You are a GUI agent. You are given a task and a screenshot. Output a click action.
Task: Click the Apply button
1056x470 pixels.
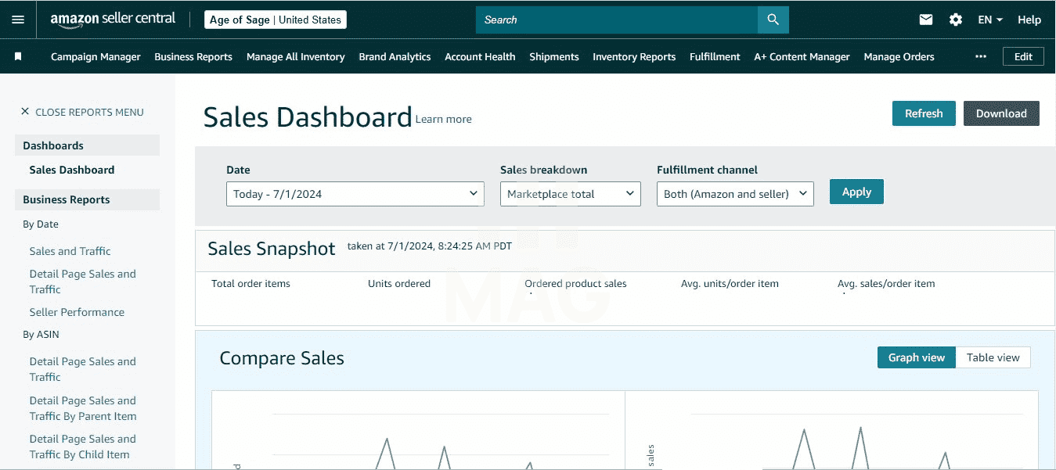[x=856, y=192]
